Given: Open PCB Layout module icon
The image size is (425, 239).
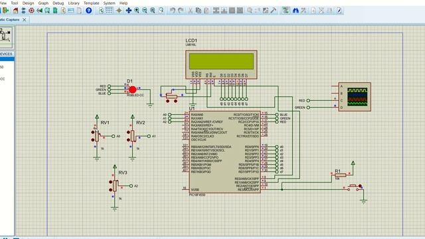Looking at the screenshot, I should 31,11.
